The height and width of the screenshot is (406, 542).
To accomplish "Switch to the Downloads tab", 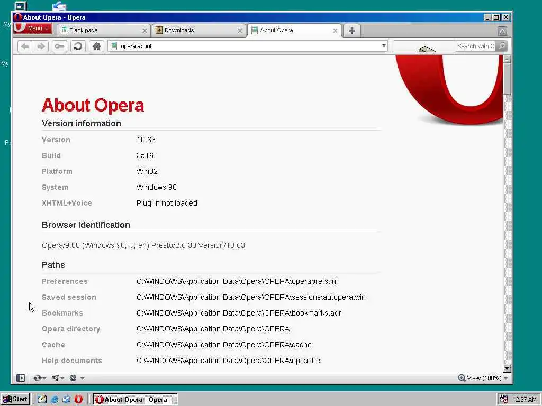I will tap(199, 30).
